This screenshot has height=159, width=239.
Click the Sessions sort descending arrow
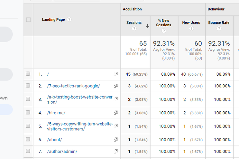click(x=147, y=26)
